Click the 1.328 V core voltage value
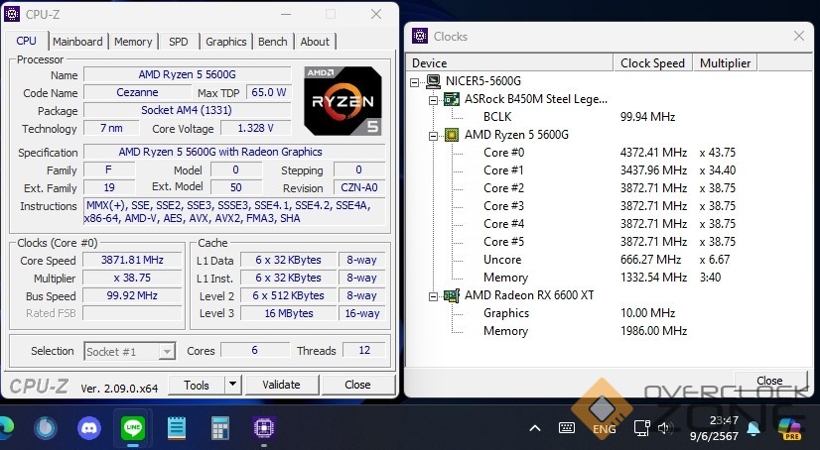Viewport: 820px width, 450px height. coord(256,128)
